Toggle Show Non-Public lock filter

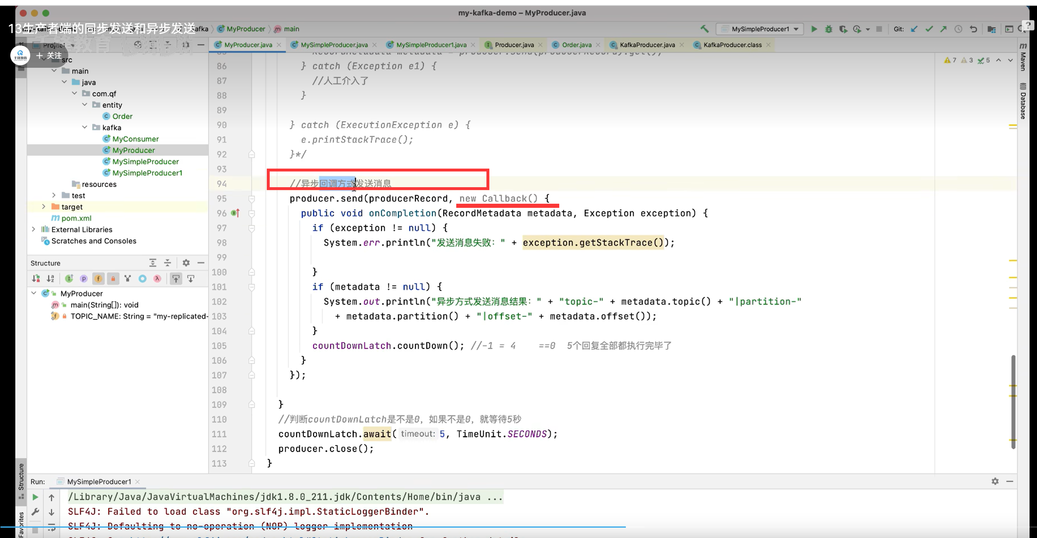pos(113,279)
